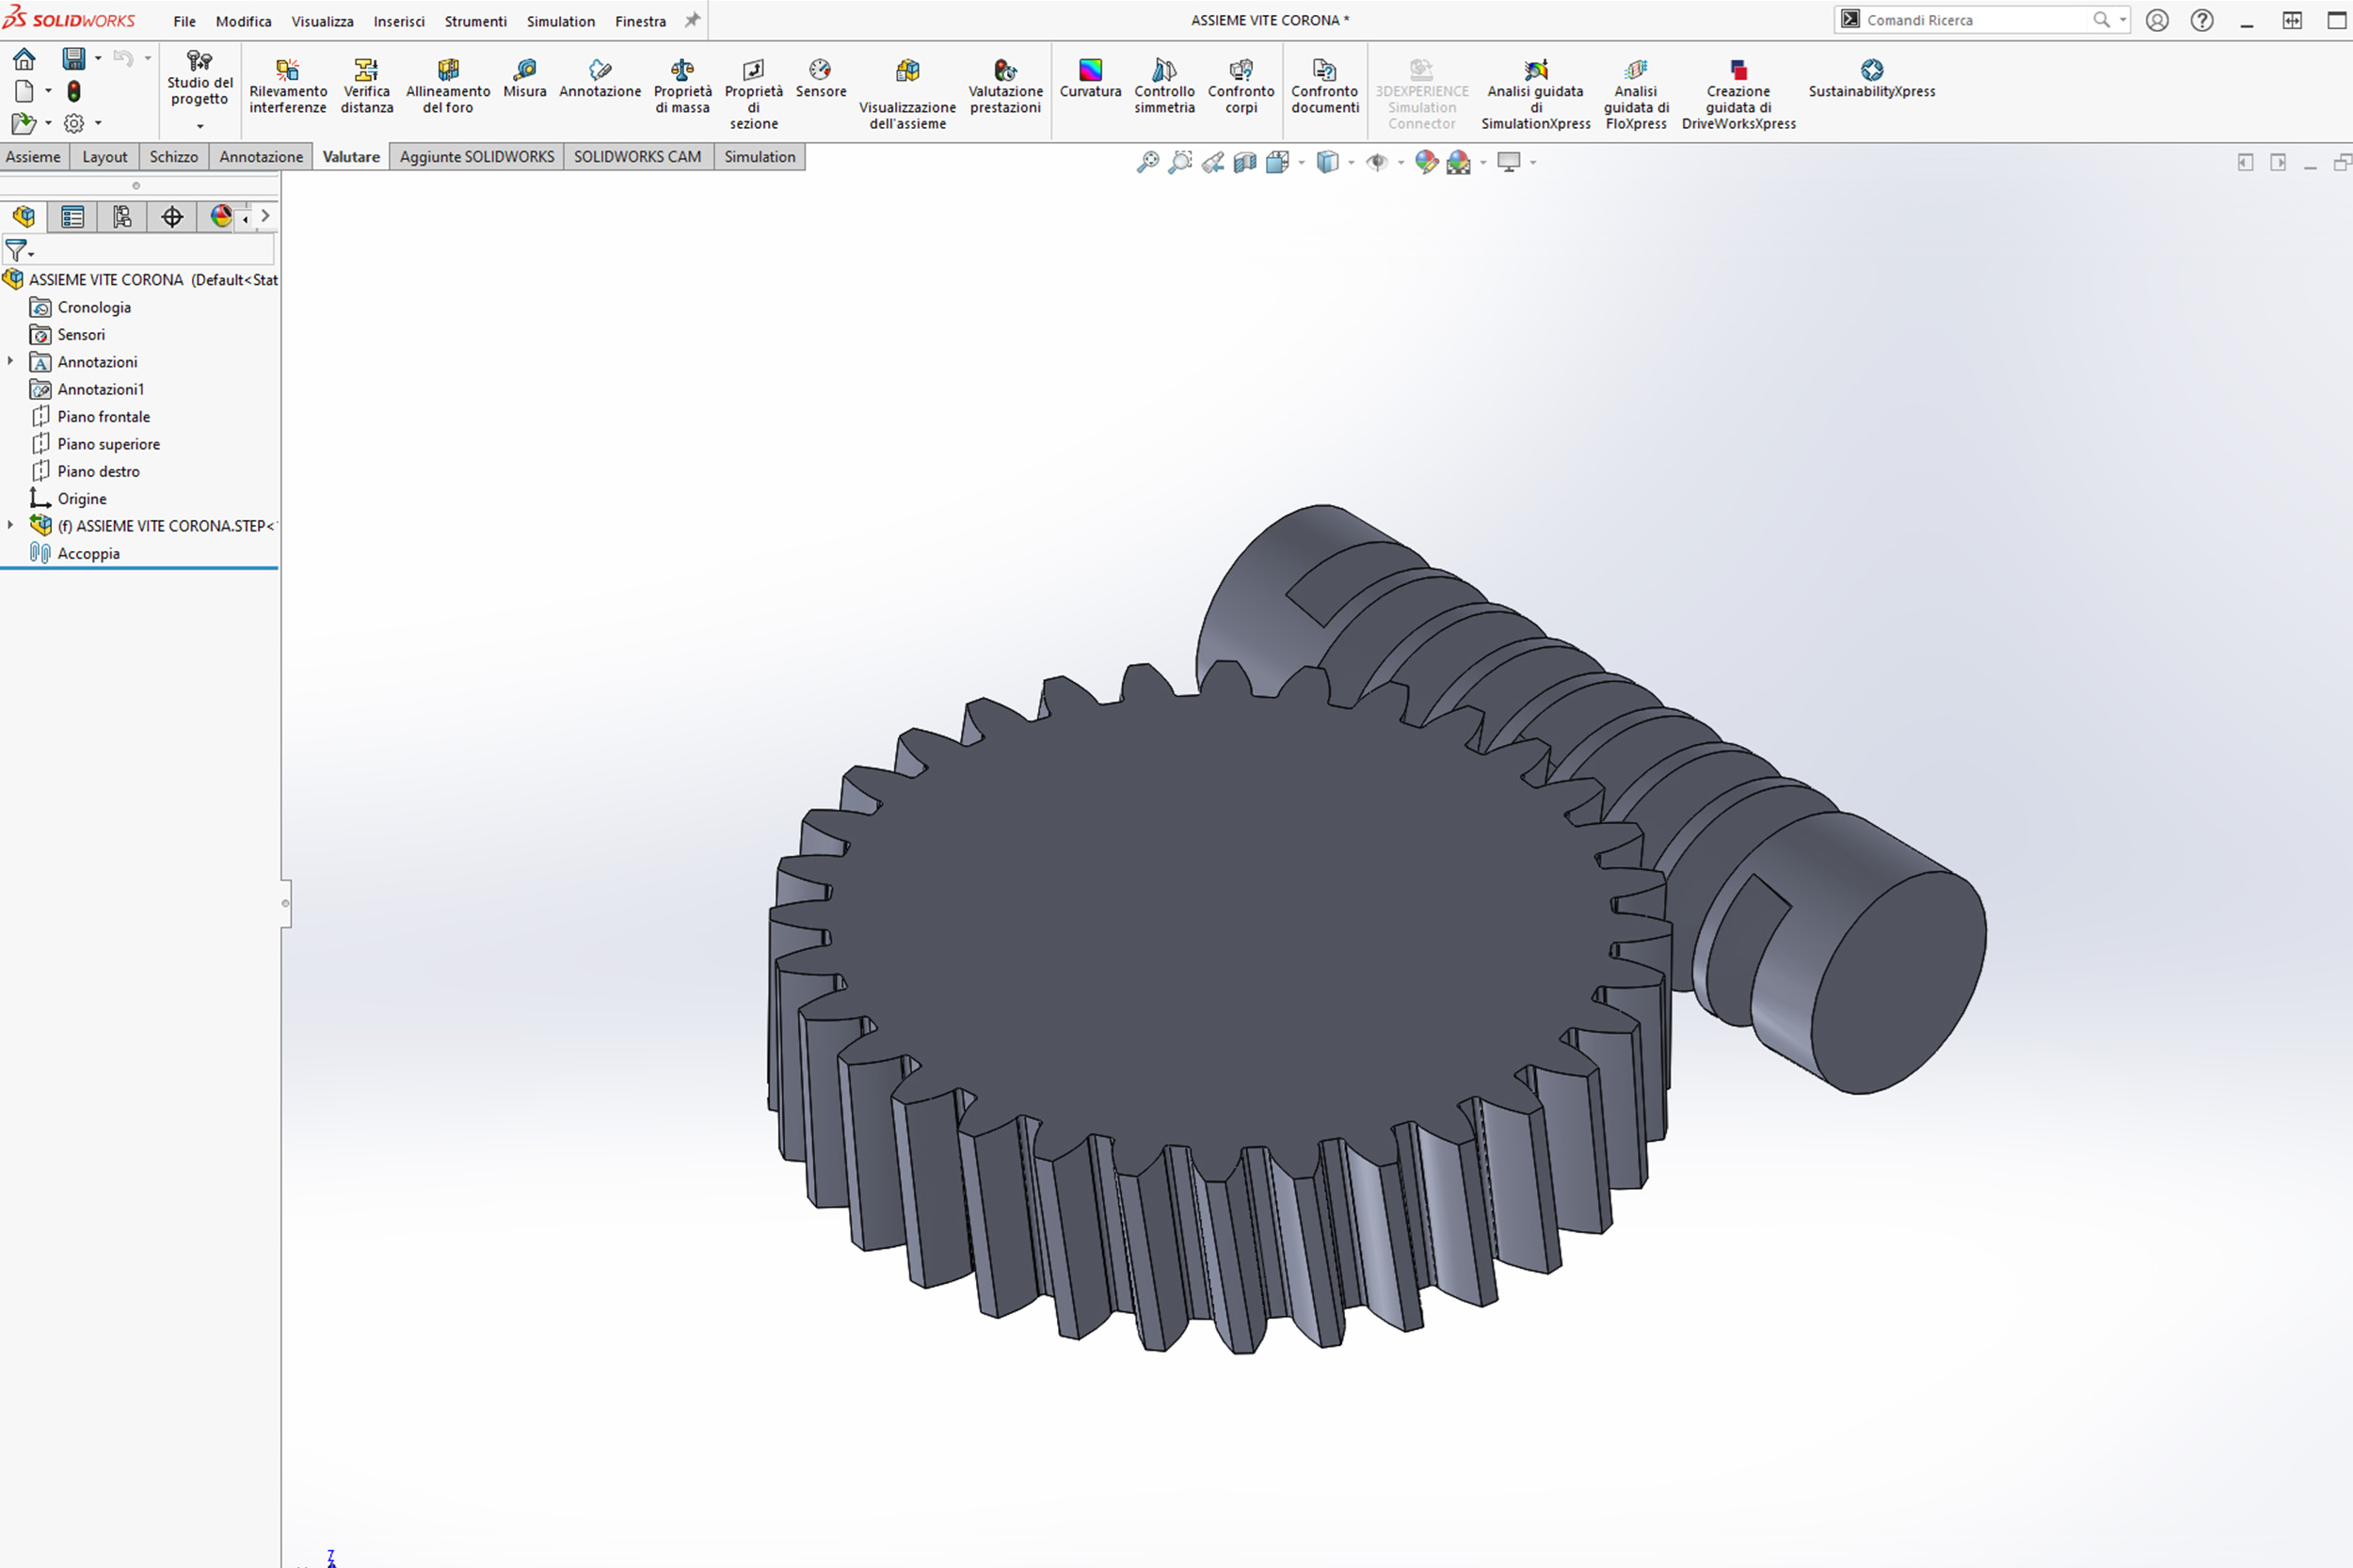Open the Studio del progetto dropdown
Image resolution: width=2353 pixels, height=1568 pixels.
200,126
